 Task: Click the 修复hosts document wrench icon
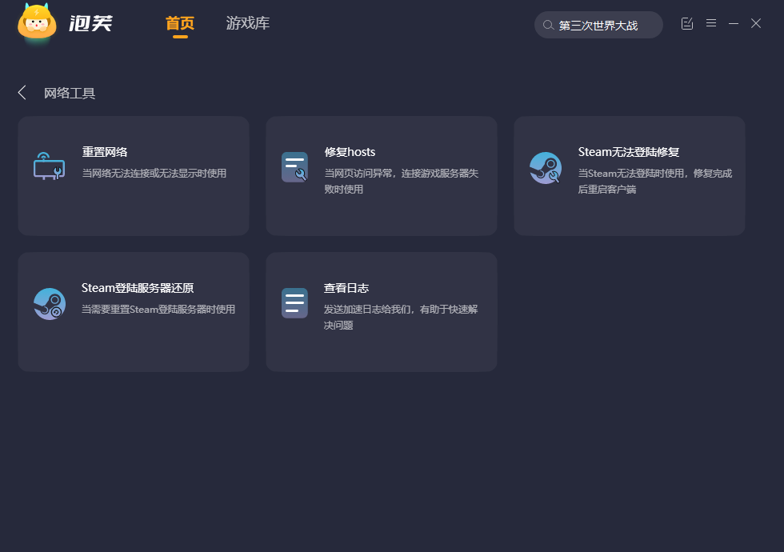(294, 167)
